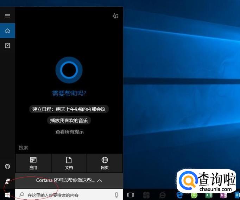Click the 搜索 section label
Viewport: 240px width, 200px height.
tap(24, 148)
